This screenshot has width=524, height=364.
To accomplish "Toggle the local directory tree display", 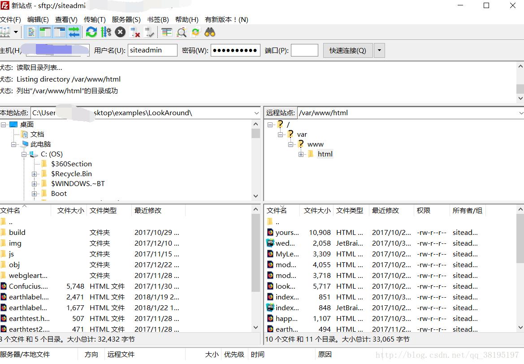I will pos(45,32).
